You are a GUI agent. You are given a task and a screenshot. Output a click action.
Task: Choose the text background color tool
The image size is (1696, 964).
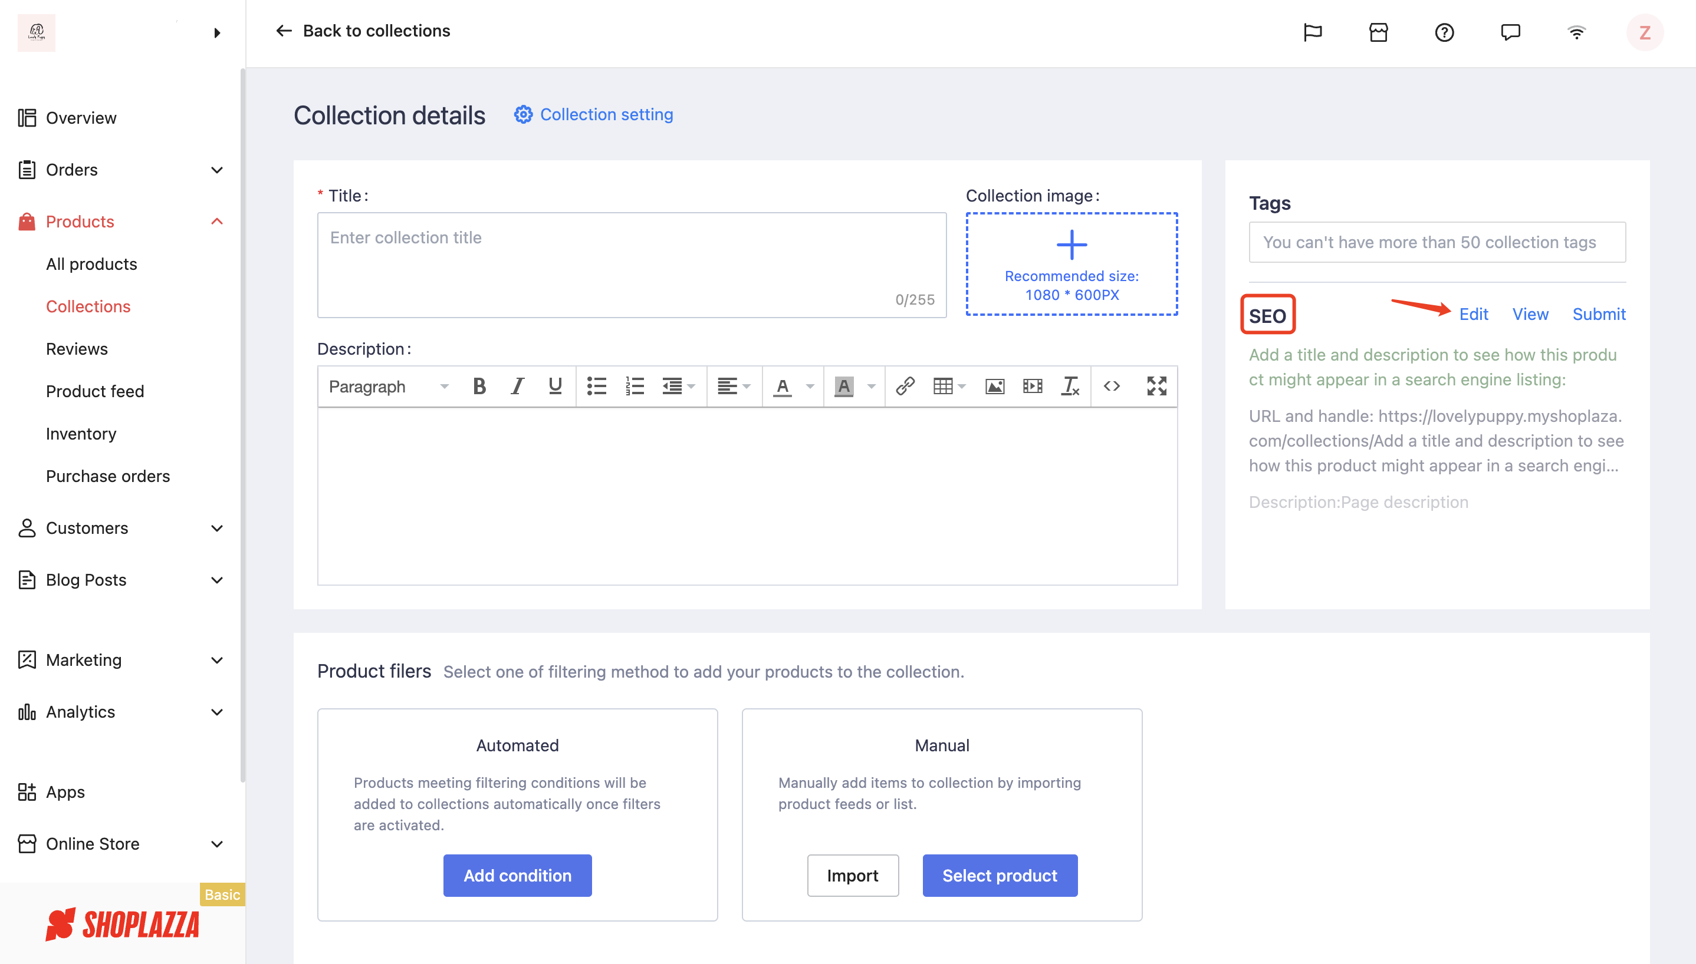(x=843, y=386)
